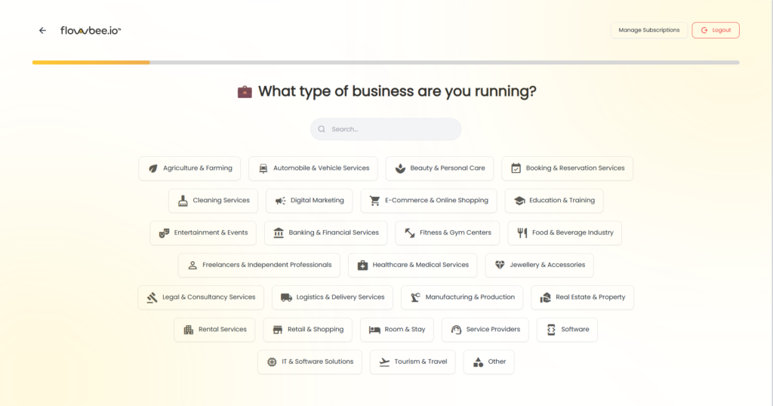Focus the Search input field
The height and width of the screenshot is (406, 773).
point(393,129)
